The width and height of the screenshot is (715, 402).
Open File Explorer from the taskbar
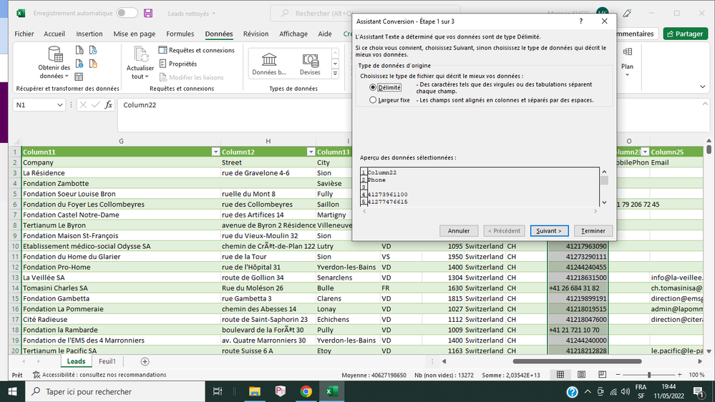(255, 391)
